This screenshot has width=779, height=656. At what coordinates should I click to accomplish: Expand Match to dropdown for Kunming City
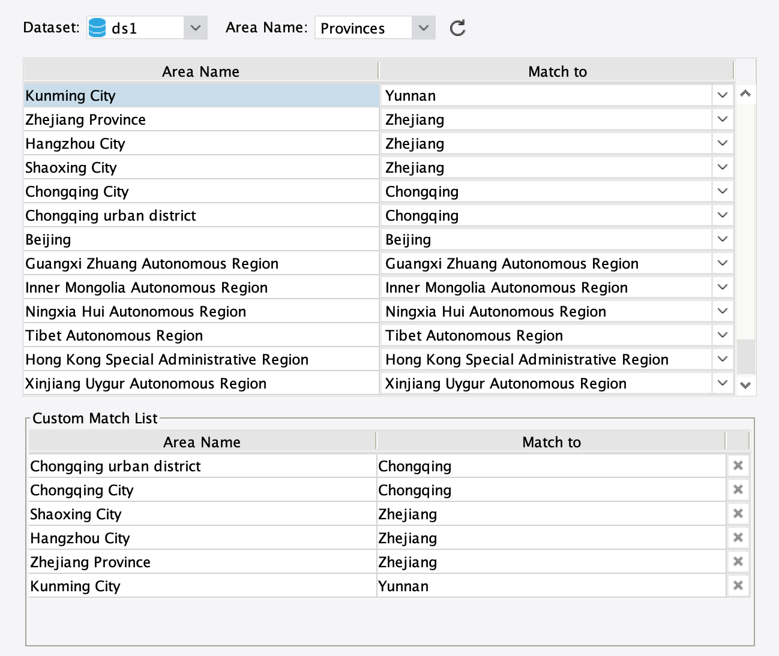(x=723, y=95)
